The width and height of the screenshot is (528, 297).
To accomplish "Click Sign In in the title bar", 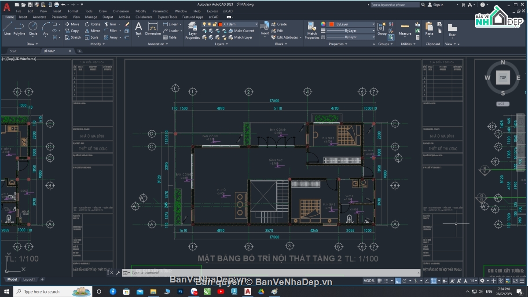I will pos(438,5).
